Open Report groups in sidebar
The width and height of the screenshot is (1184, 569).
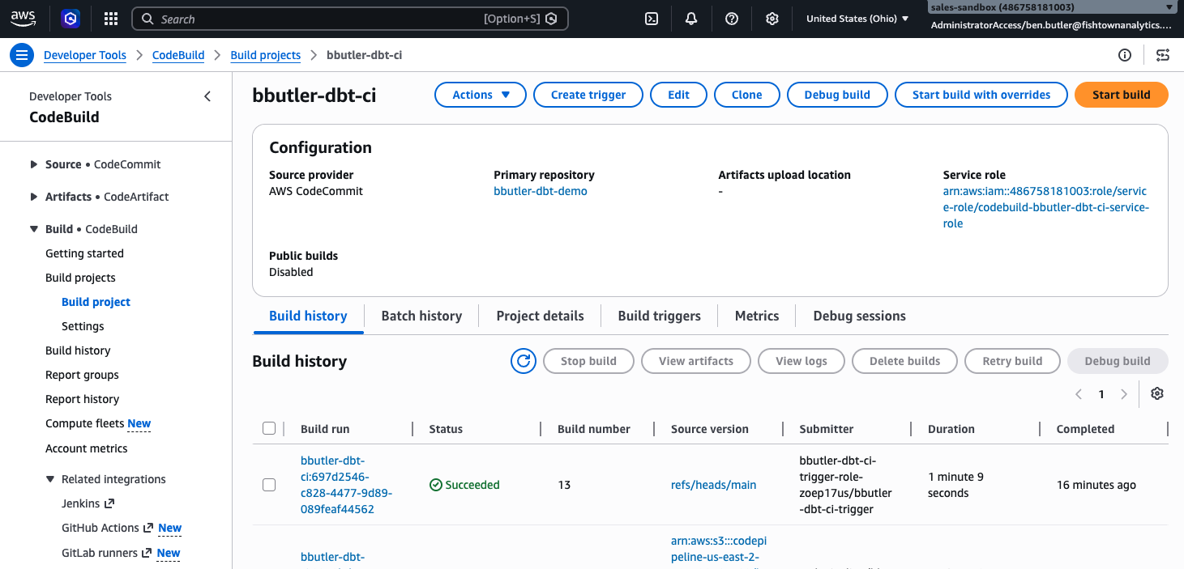[82, 375]
